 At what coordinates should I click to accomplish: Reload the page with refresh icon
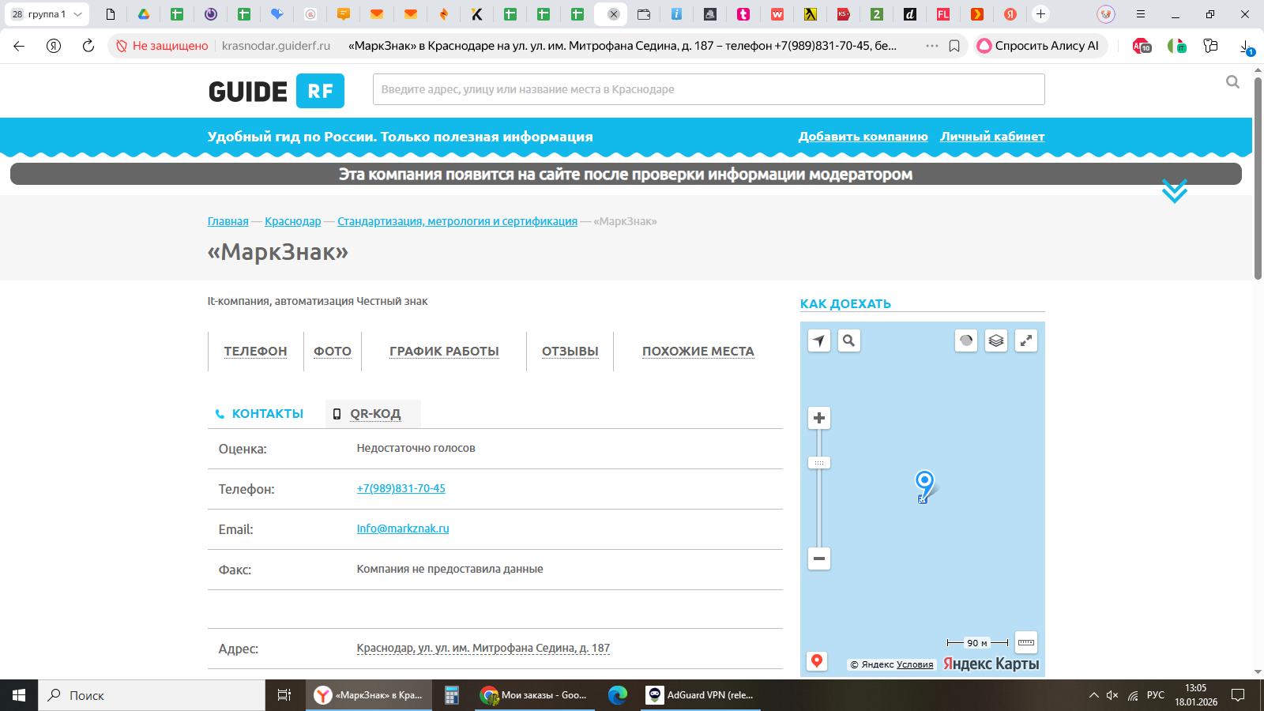[88, 46]
